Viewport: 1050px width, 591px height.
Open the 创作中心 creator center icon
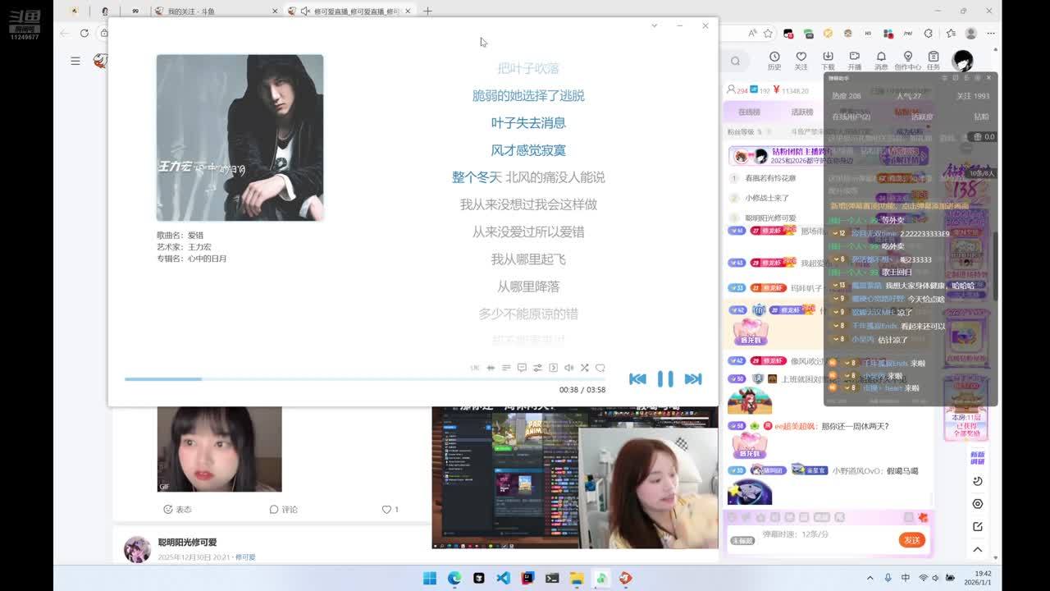(907, 61)
